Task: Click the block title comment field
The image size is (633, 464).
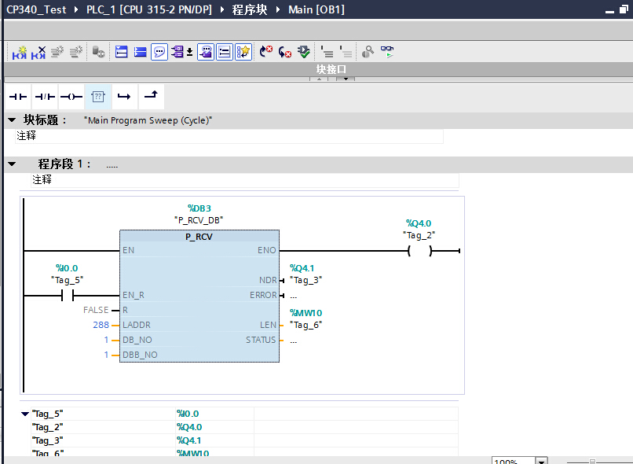Action: coord(229,136)
